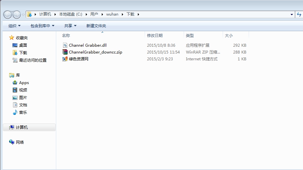Open 桌面 in the favorites sidebar

(23, 45)
